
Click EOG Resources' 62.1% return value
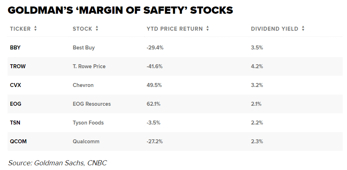tap(154, 104)
